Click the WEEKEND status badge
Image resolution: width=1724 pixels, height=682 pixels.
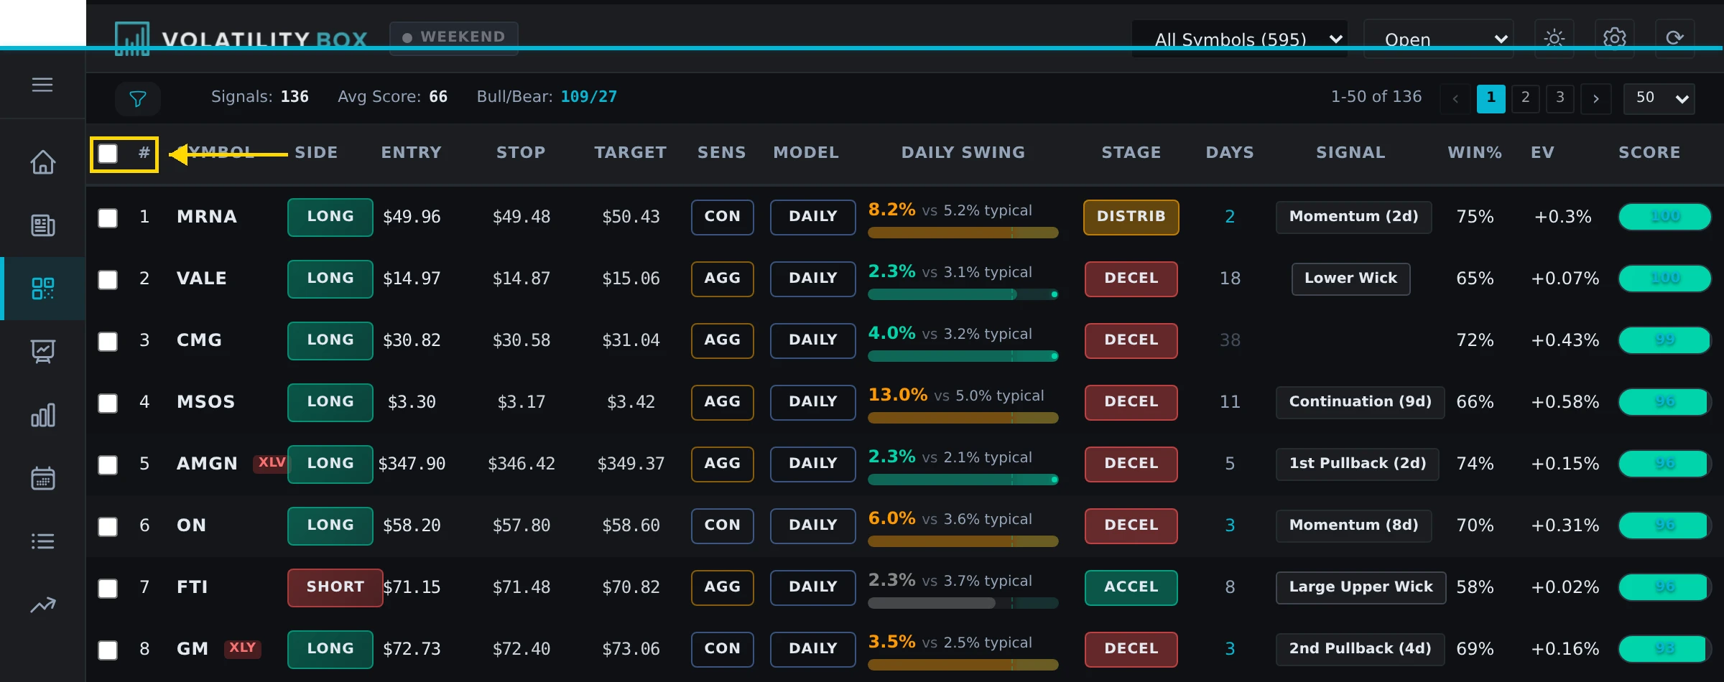454,37
